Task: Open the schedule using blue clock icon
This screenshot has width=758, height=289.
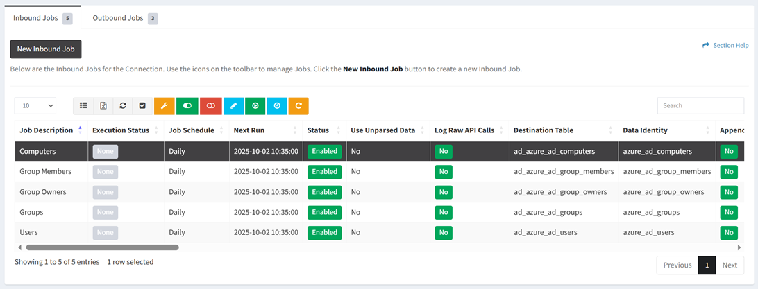Action: (277, 105)
